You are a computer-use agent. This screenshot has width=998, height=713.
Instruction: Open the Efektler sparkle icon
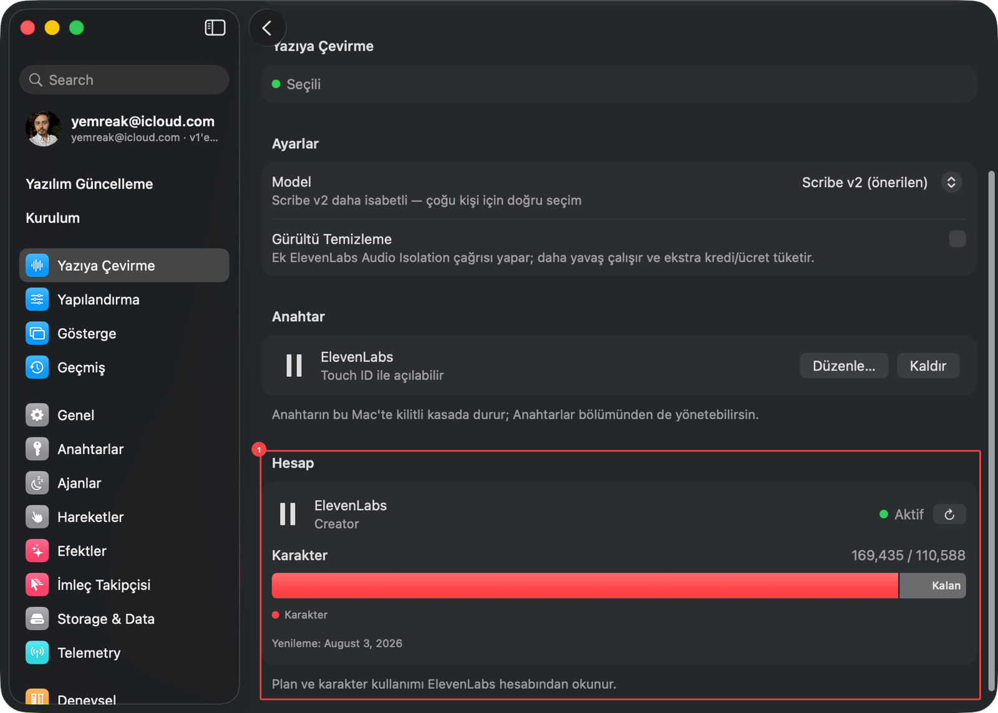[x=37, y=551]
